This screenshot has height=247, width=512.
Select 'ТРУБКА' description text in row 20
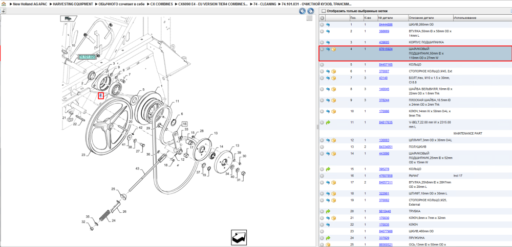coord(415,211)
